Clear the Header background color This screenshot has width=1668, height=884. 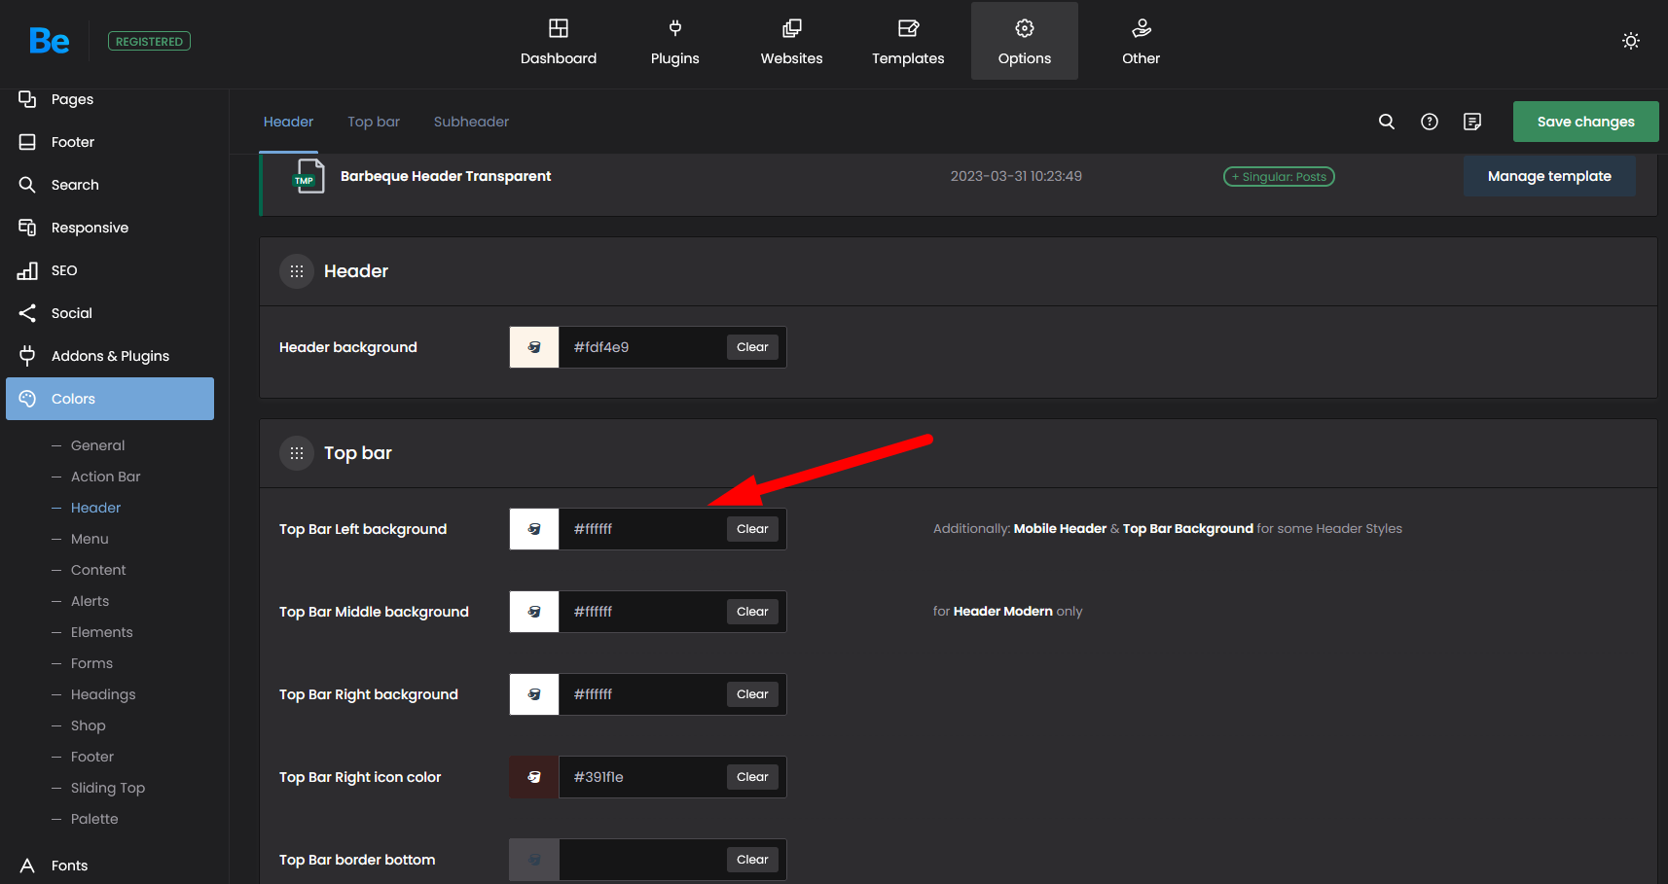point(752,347)
